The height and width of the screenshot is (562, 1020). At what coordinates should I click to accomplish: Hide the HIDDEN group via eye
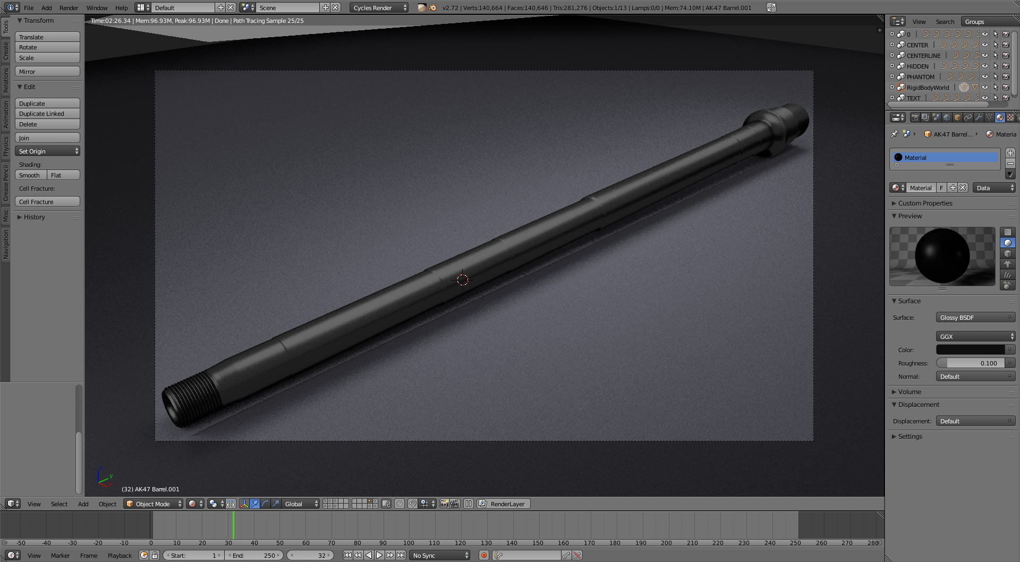coord(985,66)
